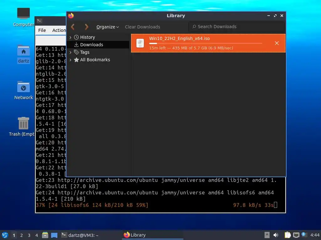Switch to Library taskbar item
This screenshot has height=240, width=321.
pyautogui.click(x=153, y=235)
